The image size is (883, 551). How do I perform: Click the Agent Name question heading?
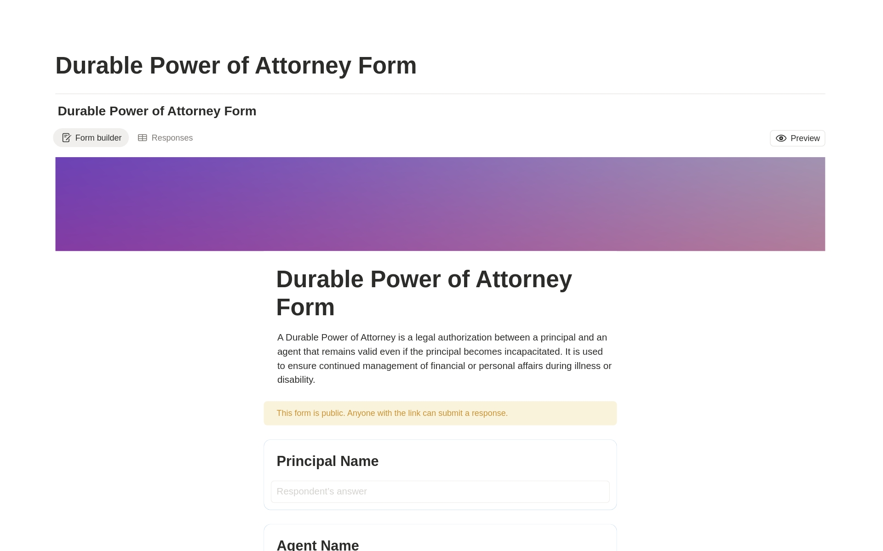coord(317,545)
